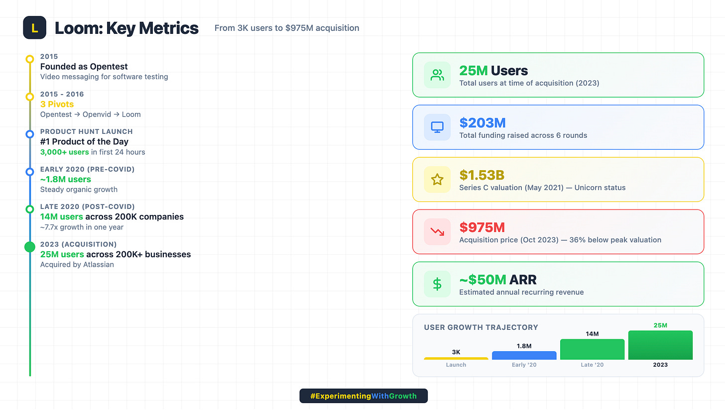Select the Late 2020 (Post-COVID) timeline marker
725x410 pixels.
point(30,209)
